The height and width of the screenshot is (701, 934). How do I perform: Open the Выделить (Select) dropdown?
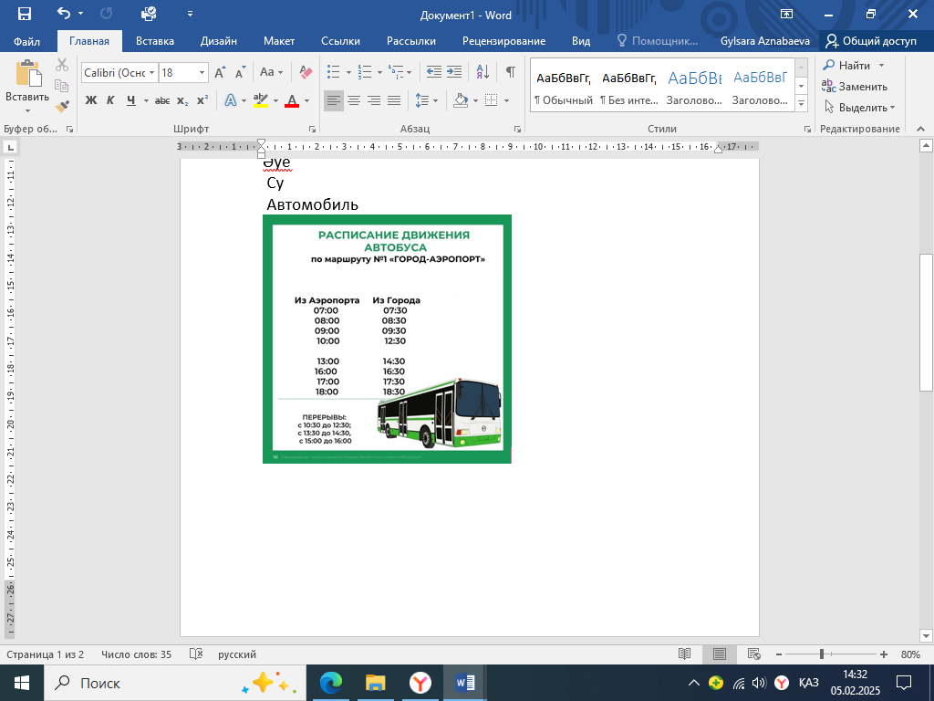click(x=860, y=108)
